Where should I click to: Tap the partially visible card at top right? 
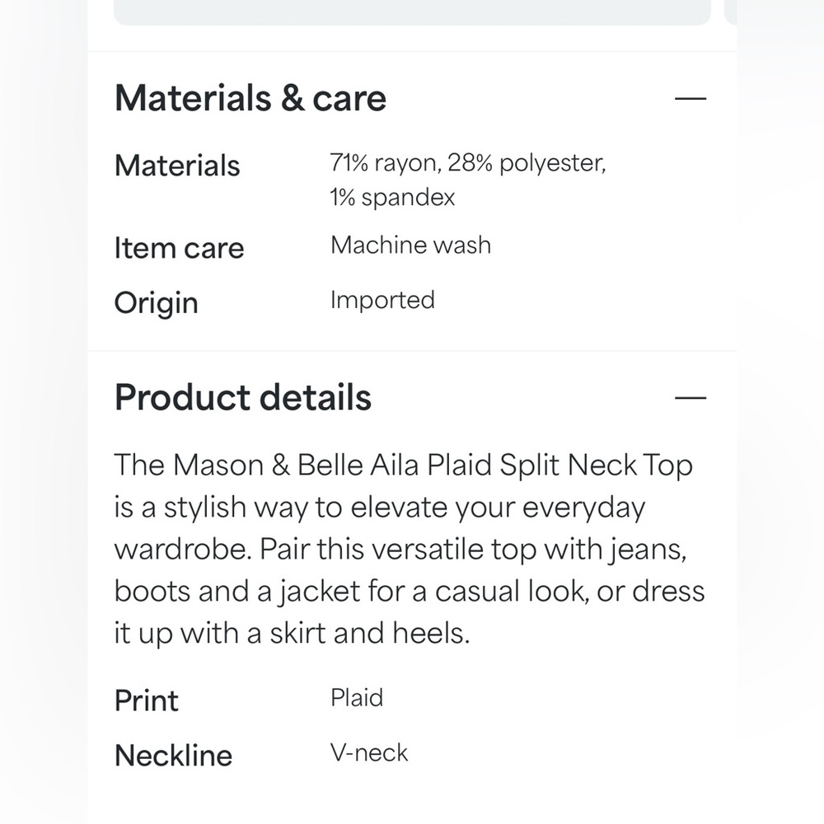(x=731, y=12)
